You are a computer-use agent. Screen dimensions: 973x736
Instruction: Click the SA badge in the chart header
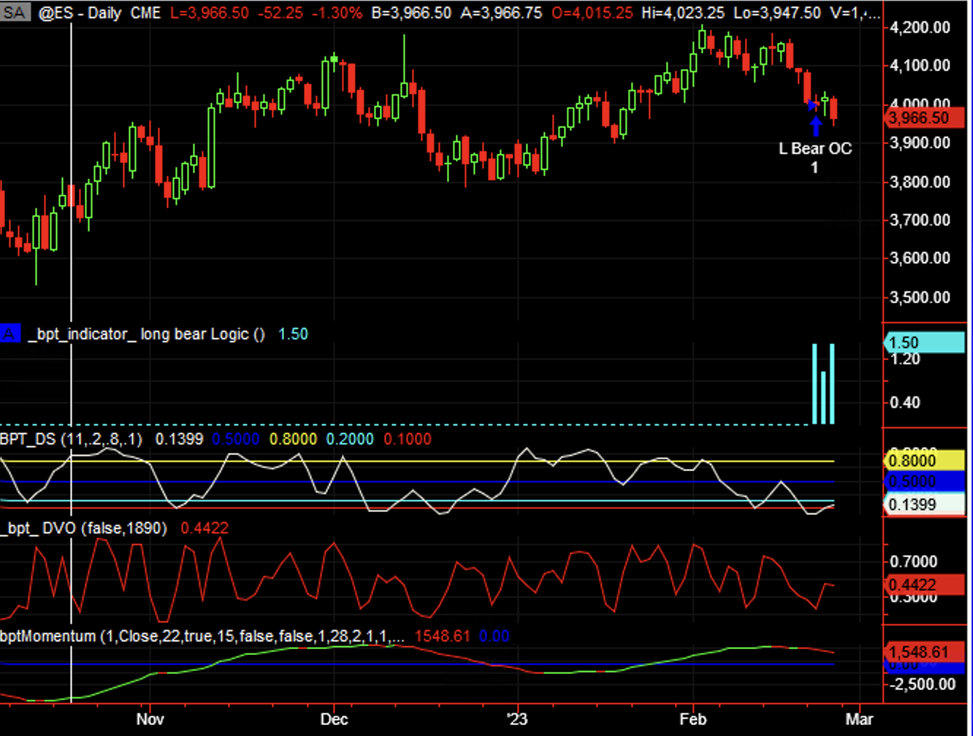click(x=15, y=13)
